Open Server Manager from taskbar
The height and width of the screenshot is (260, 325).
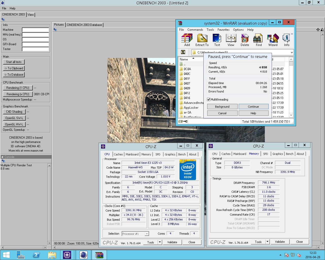pyautogui.click(x=20, y=255)
